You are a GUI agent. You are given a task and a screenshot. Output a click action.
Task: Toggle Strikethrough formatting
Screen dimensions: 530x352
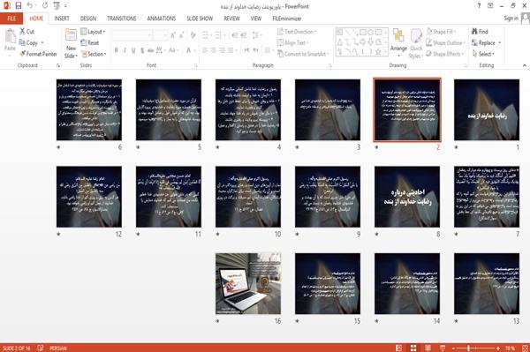150,50
